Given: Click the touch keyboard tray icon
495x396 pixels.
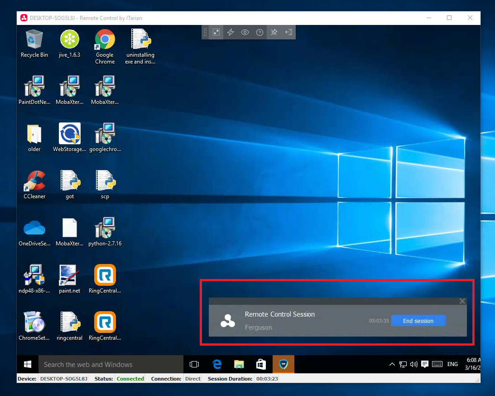Looking at the screenshot, I should (x=437, y=364).
